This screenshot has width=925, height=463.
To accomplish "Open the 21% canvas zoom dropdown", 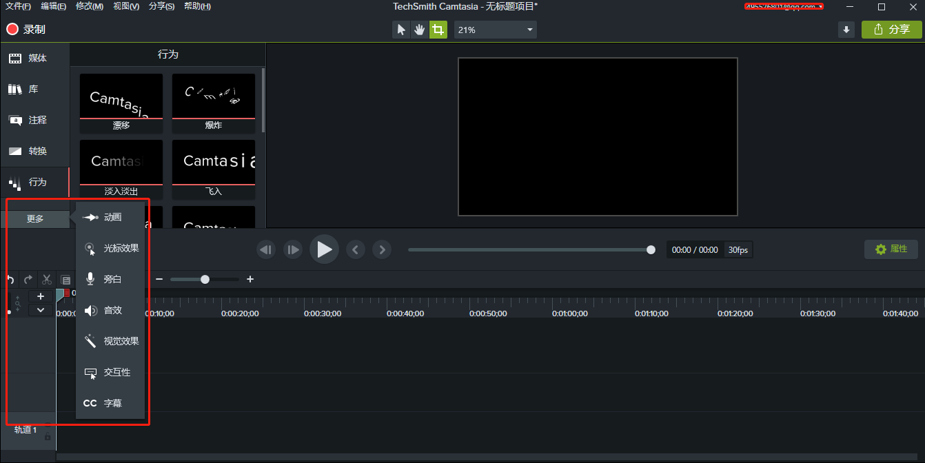I will [x=495, y=30].
